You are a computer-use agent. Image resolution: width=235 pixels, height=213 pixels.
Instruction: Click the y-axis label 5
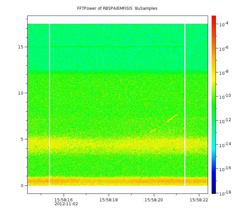click(x=22, y=139)
